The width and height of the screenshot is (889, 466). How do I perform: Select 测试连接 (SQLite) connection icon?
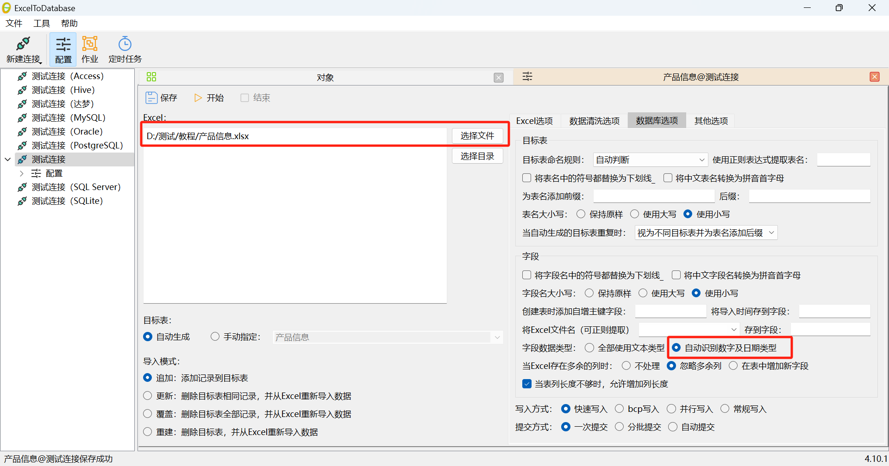point(22,201)
